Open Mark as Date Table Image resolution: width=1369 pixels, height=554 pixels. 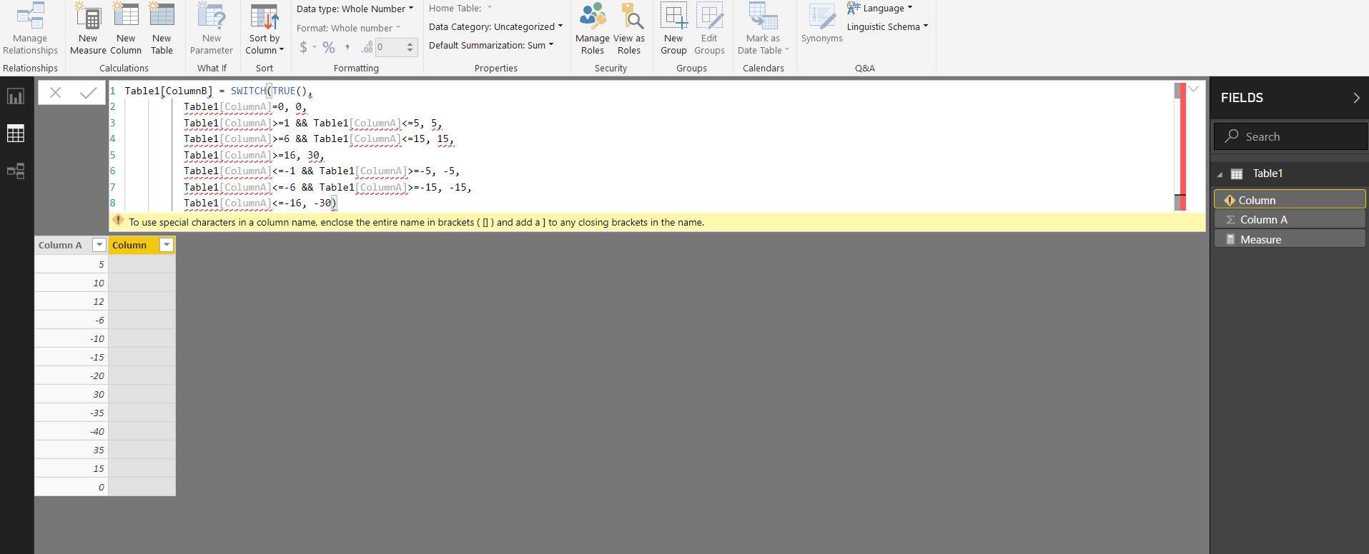click(x=763, y=29)
